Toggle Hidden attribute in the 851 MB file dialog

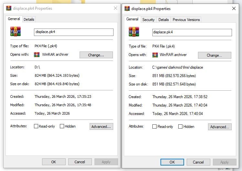[x=181, y=127]
